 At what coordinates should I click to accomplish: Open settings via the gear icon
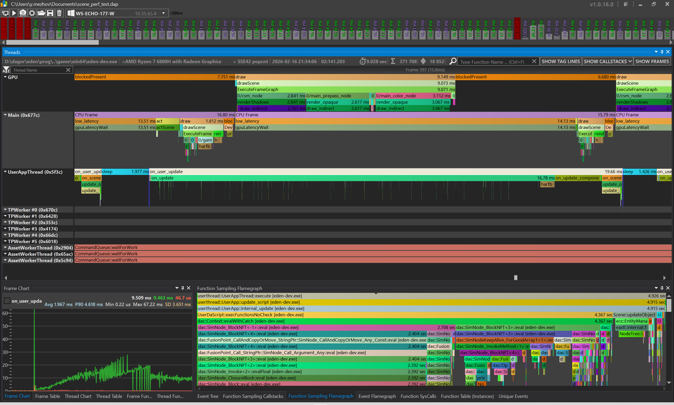pyautogui.click(x=32, y=13)
